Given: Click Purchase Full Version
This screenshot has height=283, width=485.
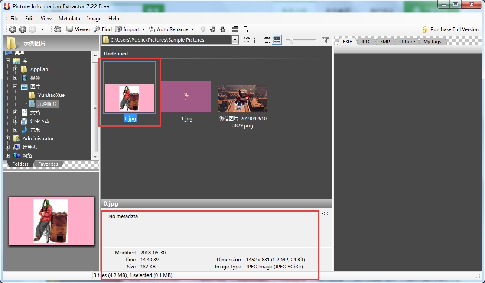Looking at the screenshot, I should pyautogui.click(x=450, y=29).
